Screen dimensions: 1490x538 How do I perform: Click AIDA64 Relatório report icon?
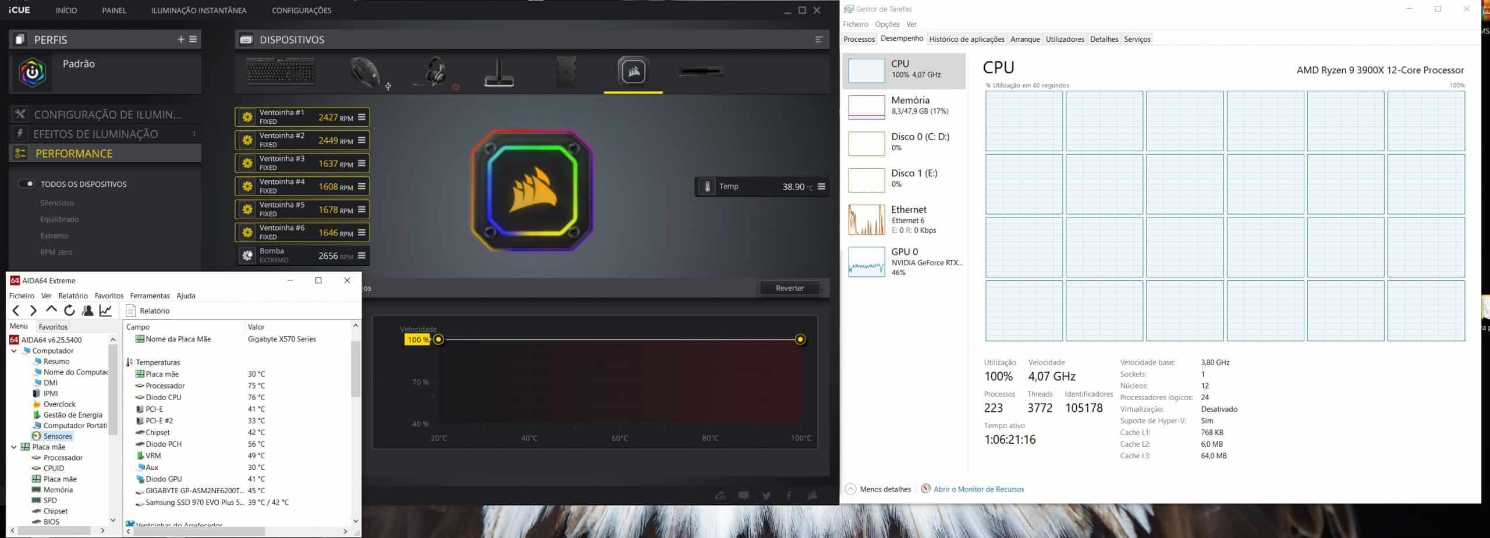coord(131,311)
